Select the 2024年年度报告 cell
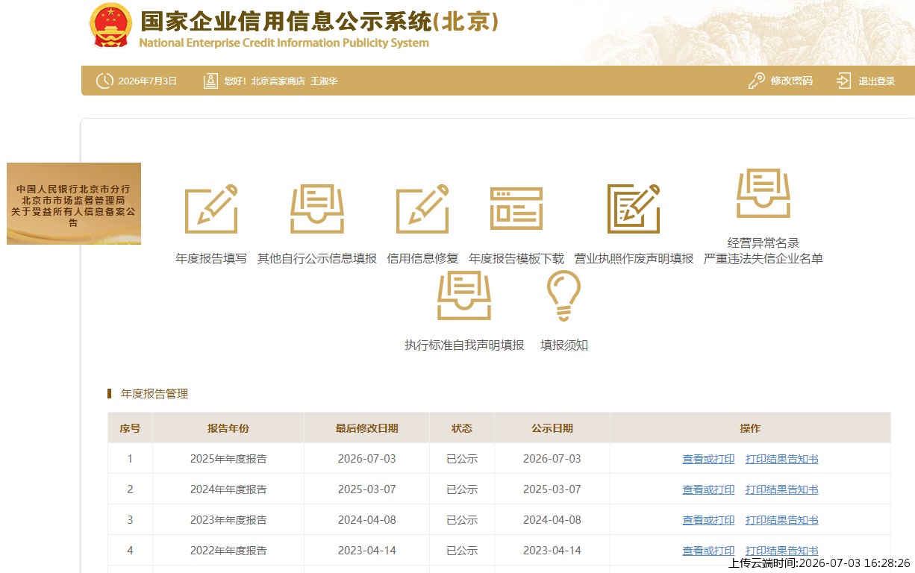 pyautogui.click(x=228, y=489)
